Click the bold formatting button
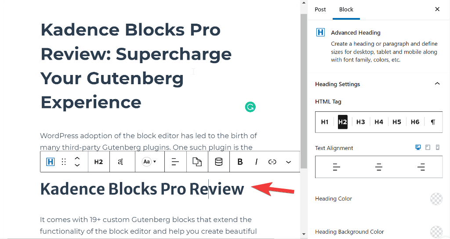This screenshot has height=239, width=450. [x=240, y=162]
